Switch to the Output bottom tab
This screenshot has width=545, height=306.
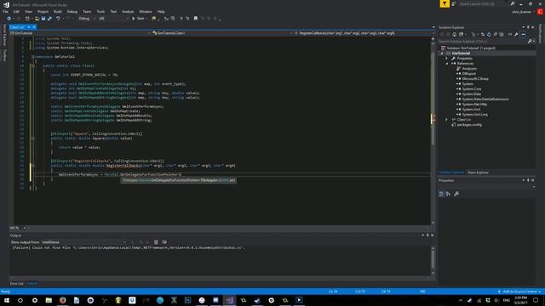[x=32, y=283]
